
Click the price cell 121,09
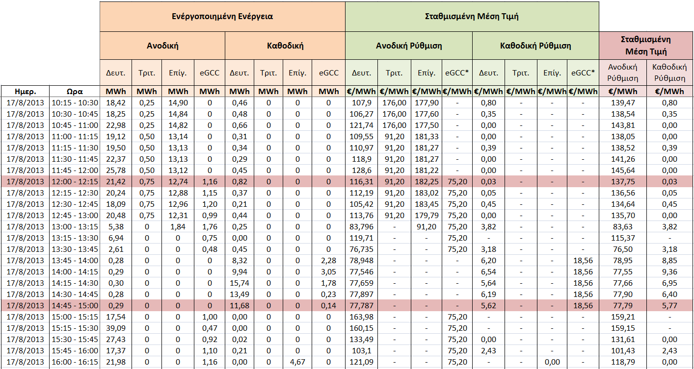tap(362, 362)
